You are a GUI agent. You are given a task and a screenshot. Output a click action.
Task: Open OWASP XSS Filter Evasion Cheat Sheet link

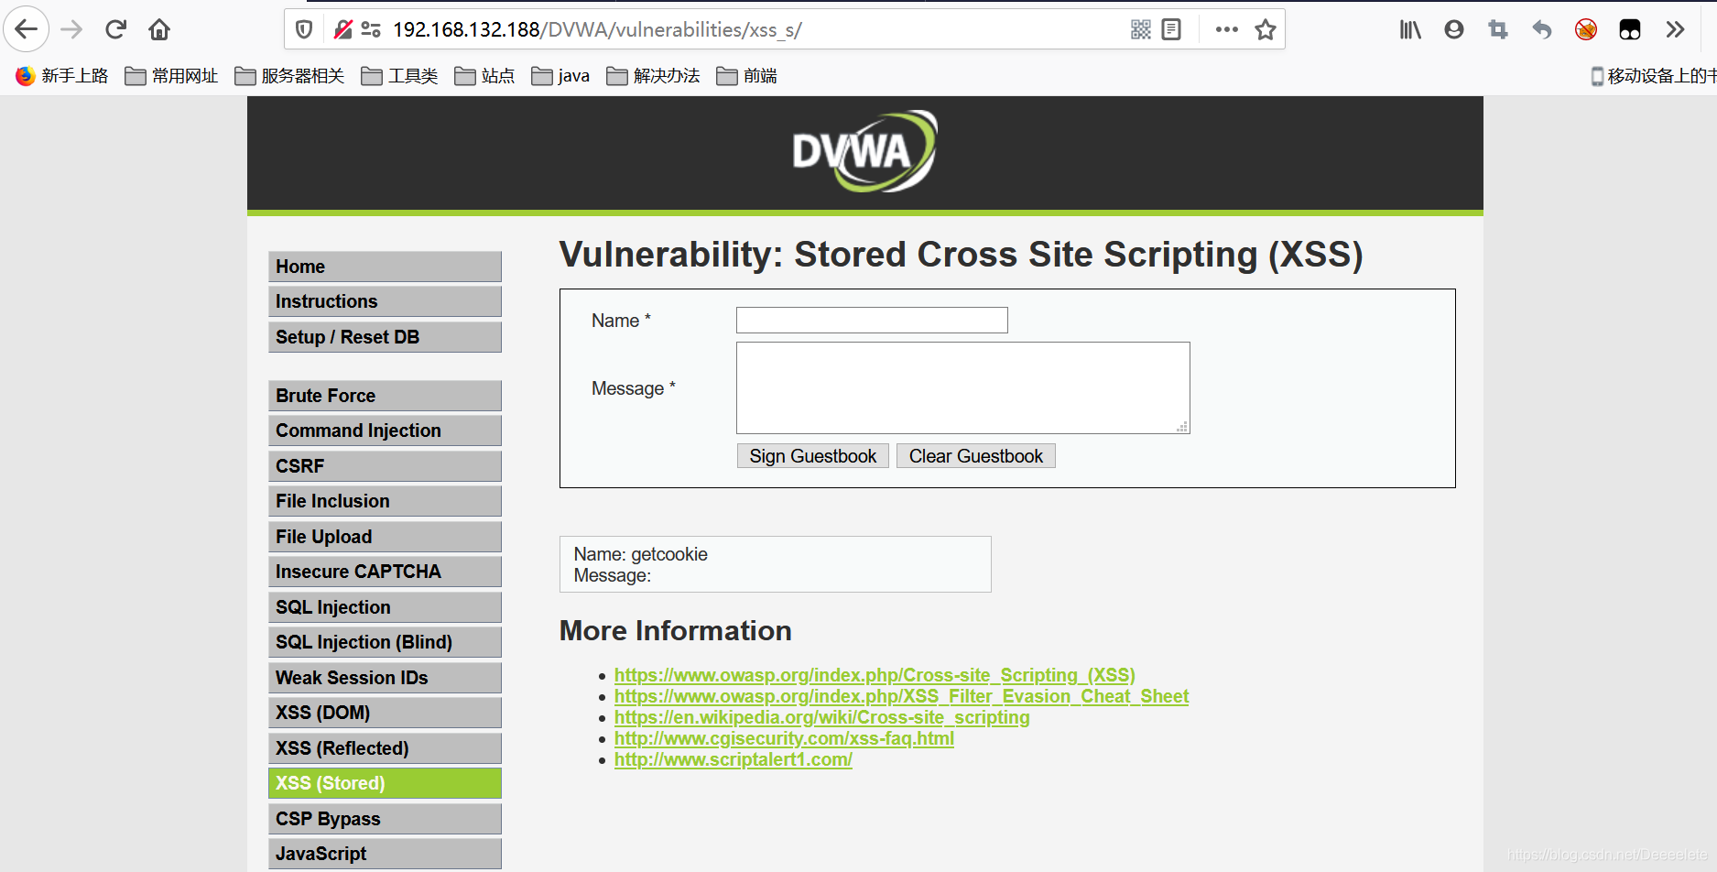901,696
